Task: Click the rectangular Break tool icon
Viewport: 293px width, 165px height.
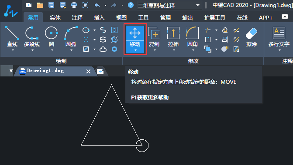Action: (x=208, y=40)
